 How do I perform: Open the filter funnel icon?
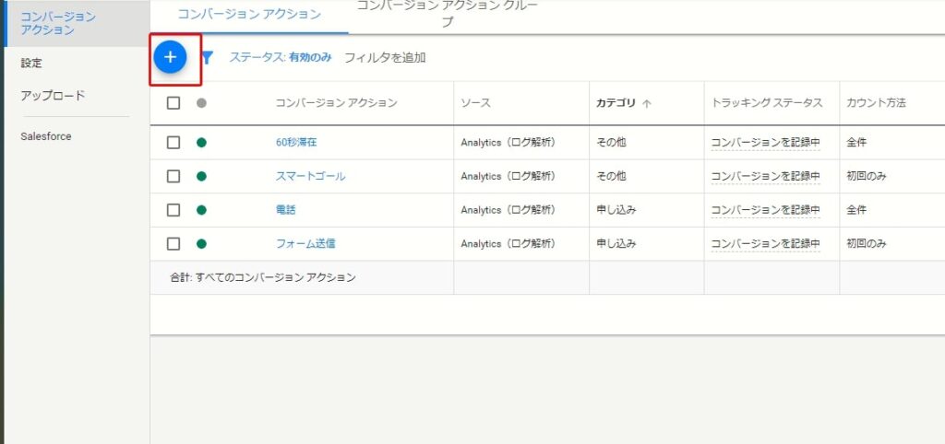(208, 58)
